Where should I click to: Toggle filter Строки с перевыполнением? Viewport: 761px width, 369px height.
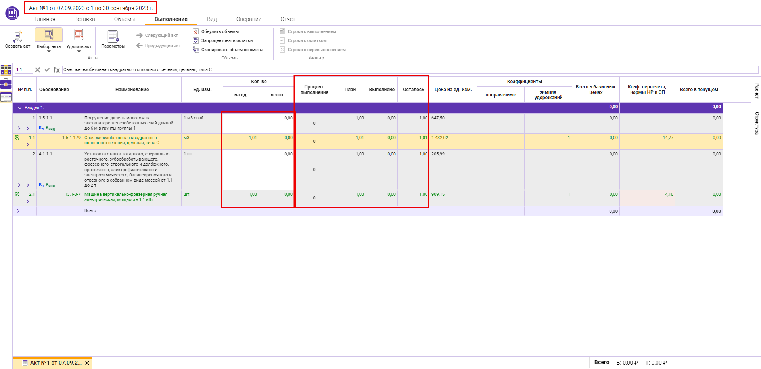[x=316, y=50]
